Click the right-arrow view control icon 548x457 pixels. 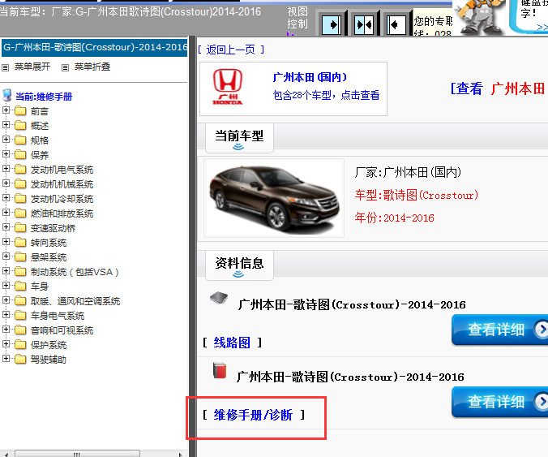pyautogui.click(x=332, y=24)
